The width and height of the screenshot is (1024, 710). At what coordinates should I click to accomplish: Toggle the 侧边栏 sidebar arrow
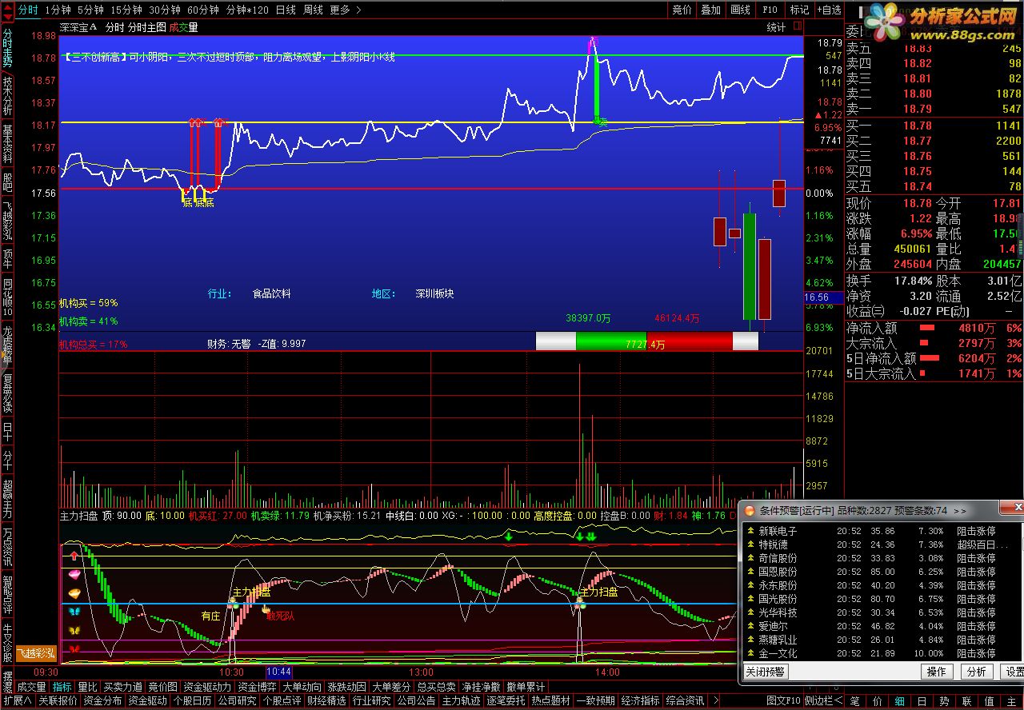click(x=823, y=701)
